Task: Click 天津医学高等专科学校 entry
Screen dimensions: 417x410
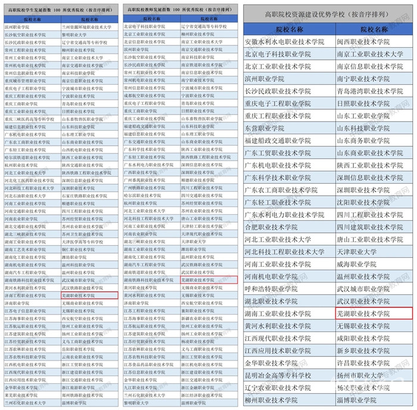Action: click(x=89, y=242)
